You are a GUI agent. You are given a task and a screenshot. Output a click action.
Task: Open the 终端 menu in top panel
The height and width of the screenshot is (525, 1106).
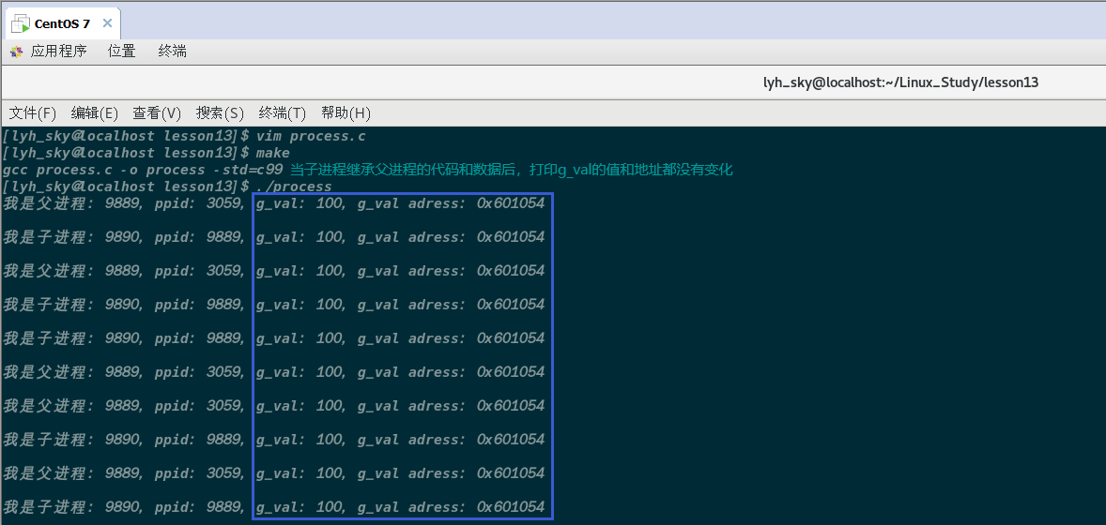click(x=172, y=52)
